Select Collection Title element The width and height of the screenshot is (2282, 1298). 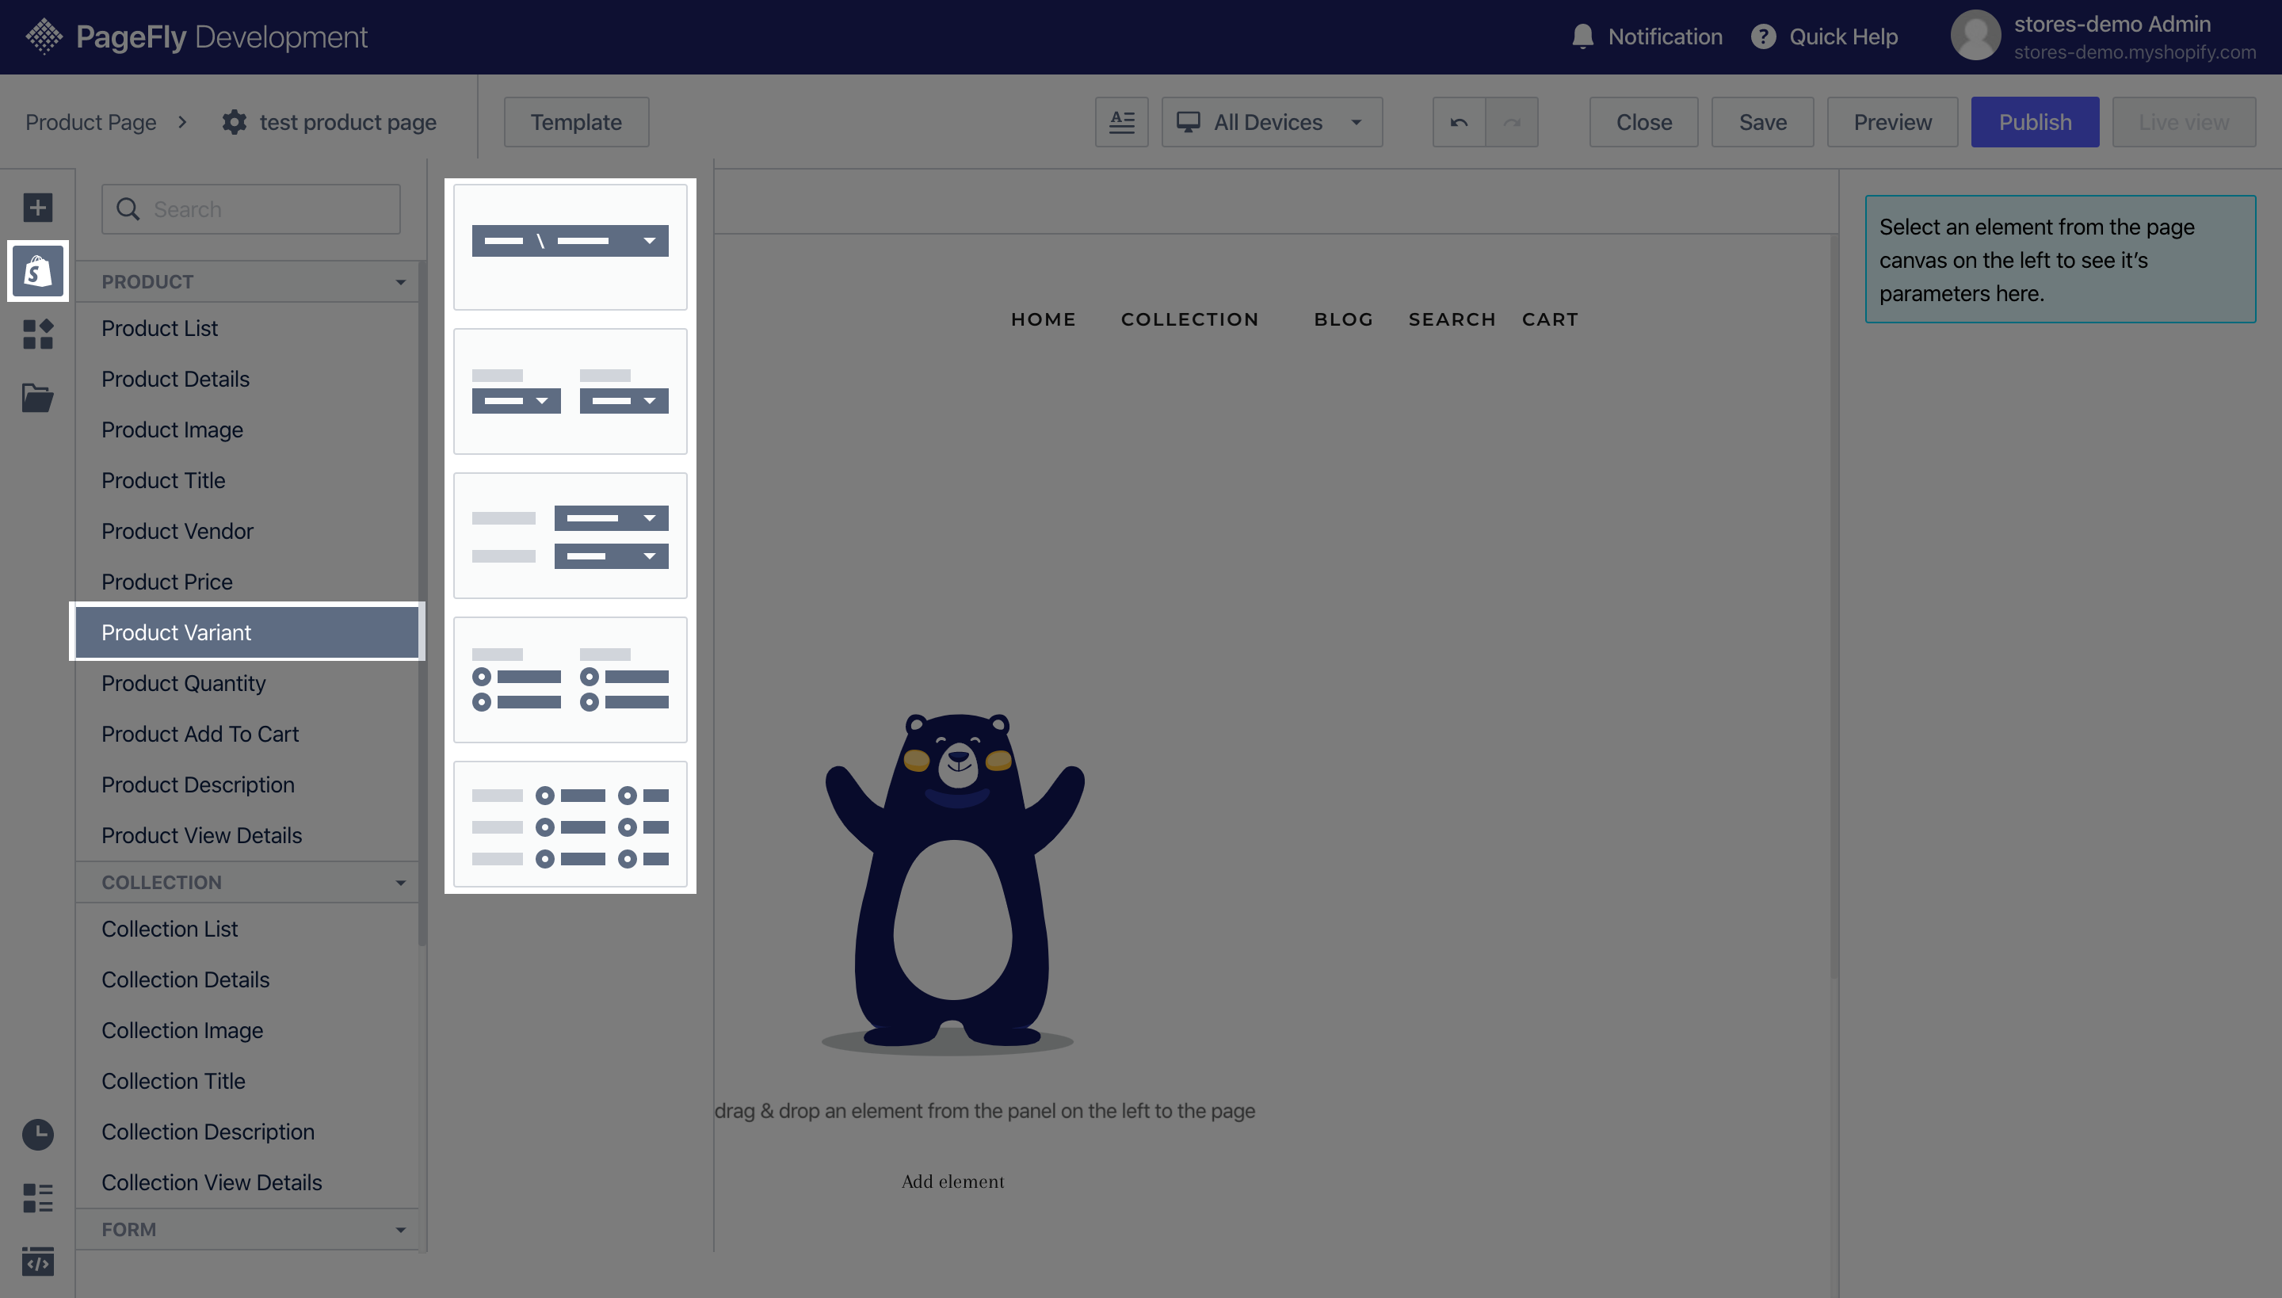coord(248,1082)
